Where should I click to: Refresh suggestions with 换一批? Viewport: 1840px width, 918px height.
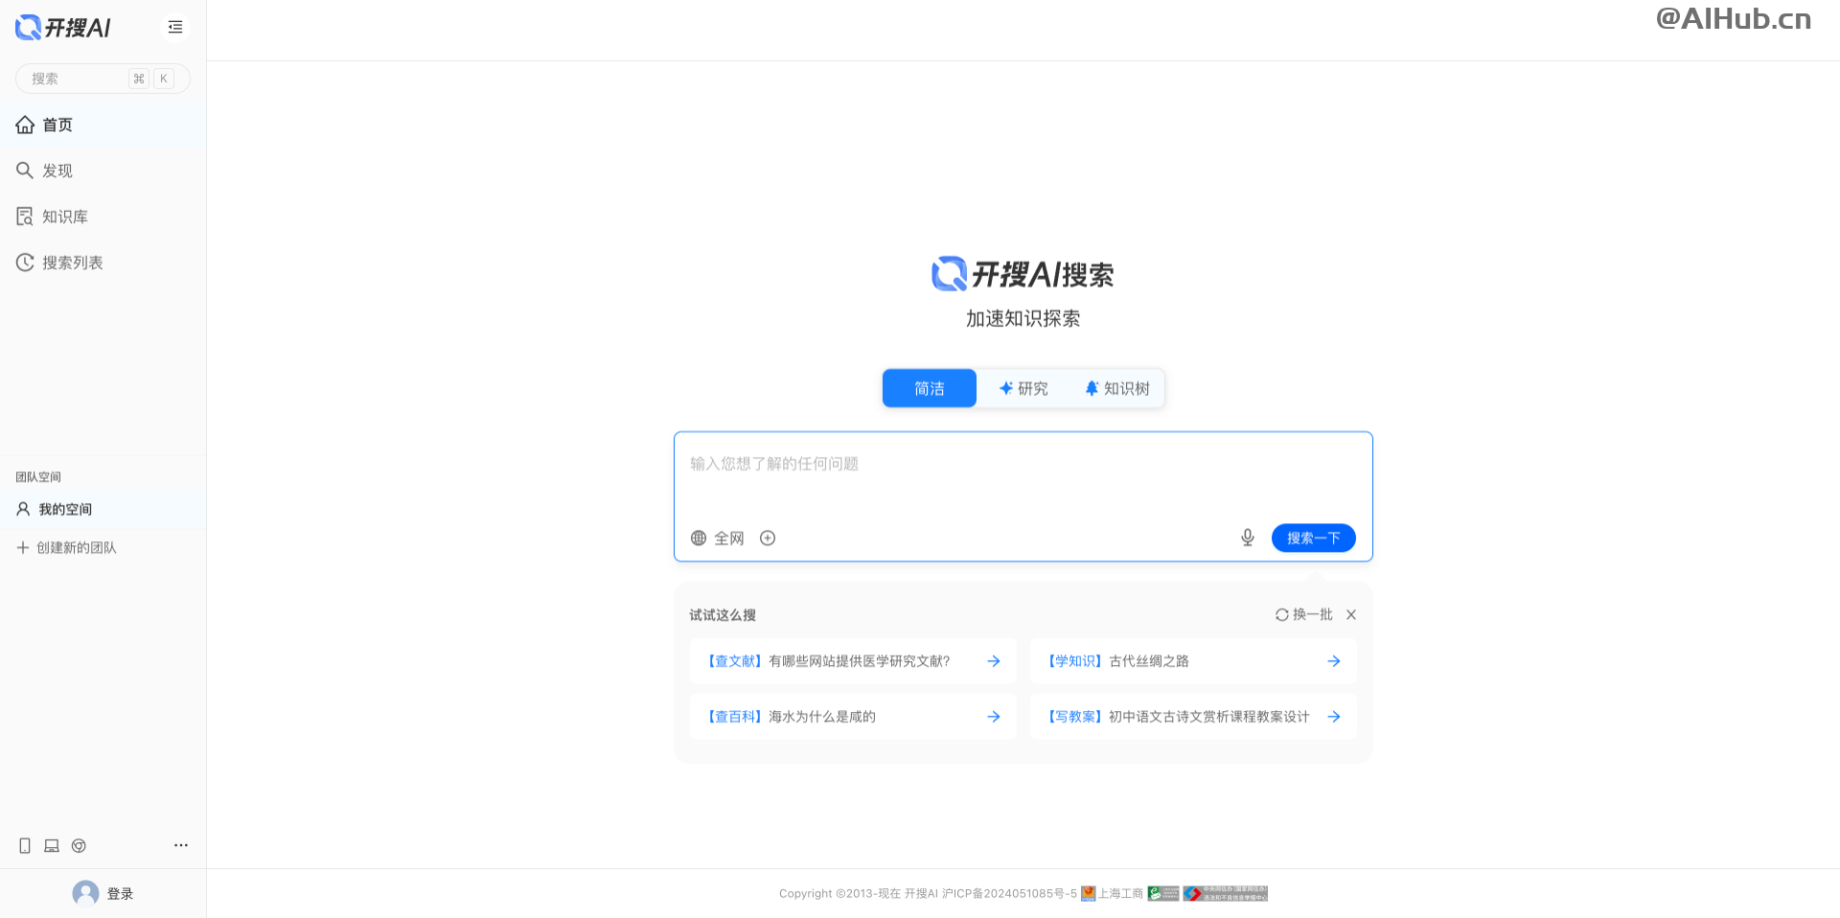pos(1303,614)
